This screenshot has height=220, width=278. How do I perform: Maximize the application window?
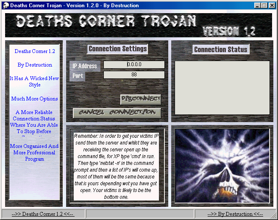pos(264,6)
